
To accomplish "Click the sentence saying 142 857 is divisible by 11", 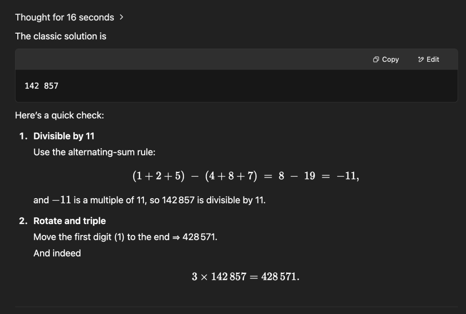I will (149, 200).
